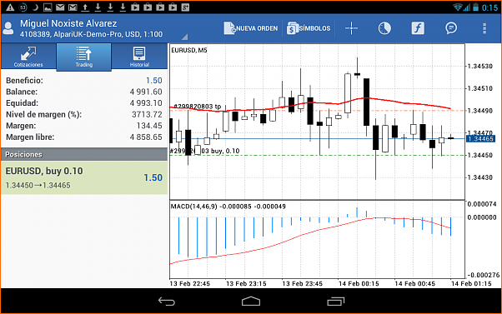Click the 14 Feb 00:15 time label
Viewport: 502px width, 314px height.
359,284
